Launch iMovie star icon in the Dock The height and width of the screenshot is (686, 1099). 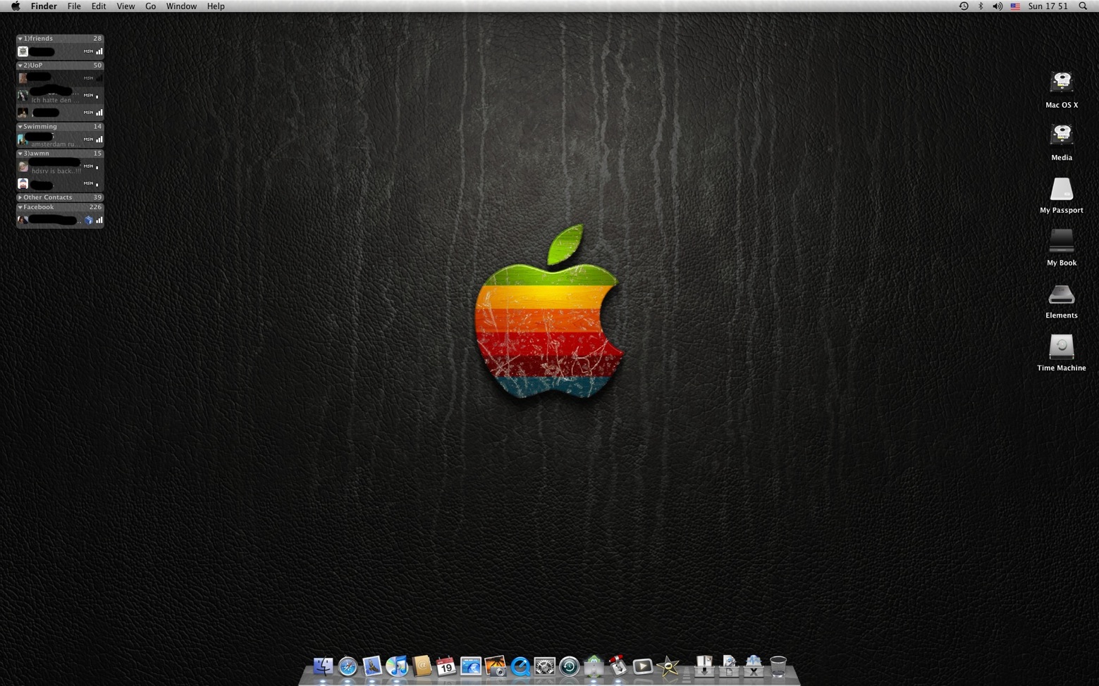click(668, 666)
